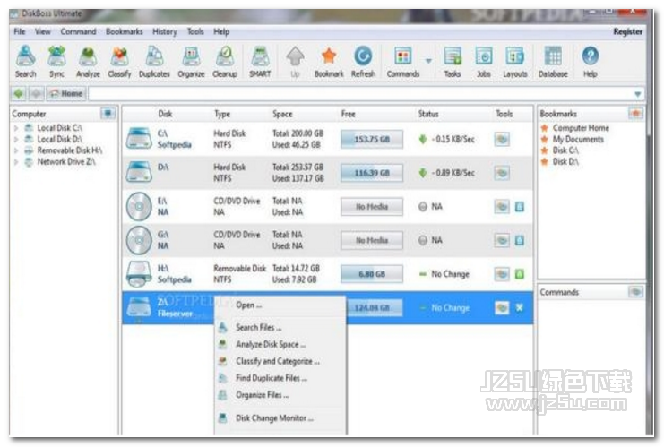Refresh the disk list
This screenshot has width=664, height=447.
[363, 62]
